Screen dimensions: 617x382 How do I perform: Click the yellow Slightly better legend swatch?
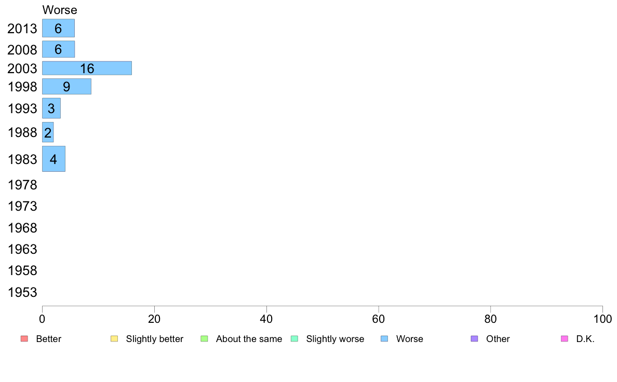114,339
